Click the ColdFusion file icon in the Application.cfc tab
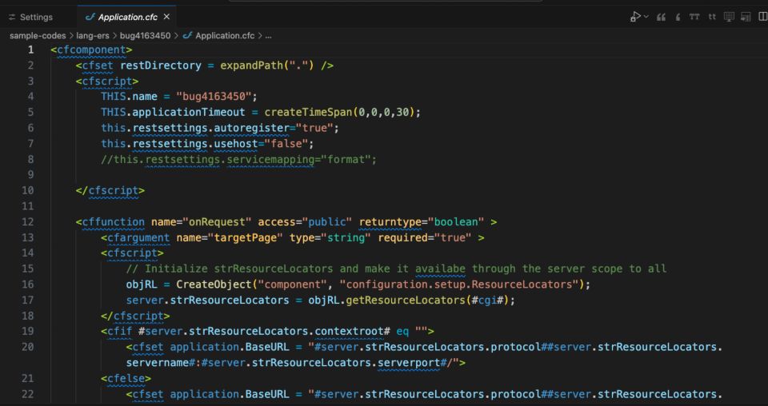Viewport: 768px width, 406px height. [90, 17]
